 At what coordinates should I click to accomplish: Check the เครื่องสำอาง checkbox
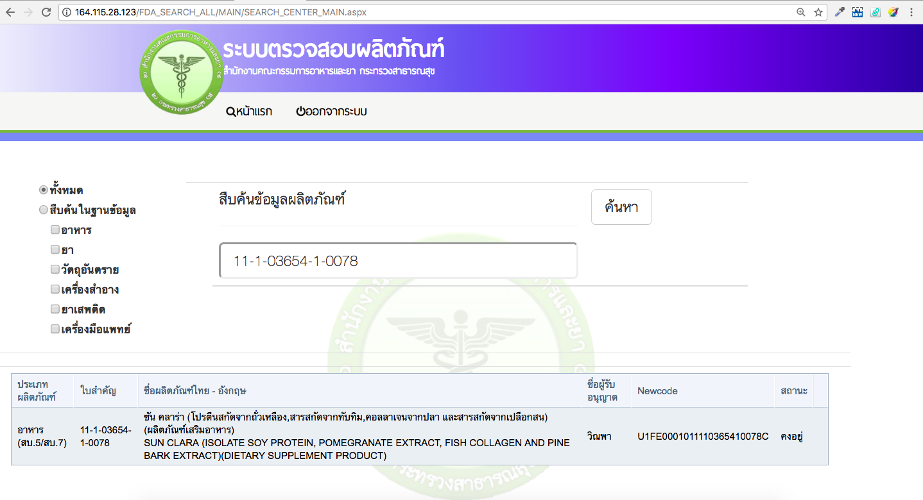tap(55, 289)
